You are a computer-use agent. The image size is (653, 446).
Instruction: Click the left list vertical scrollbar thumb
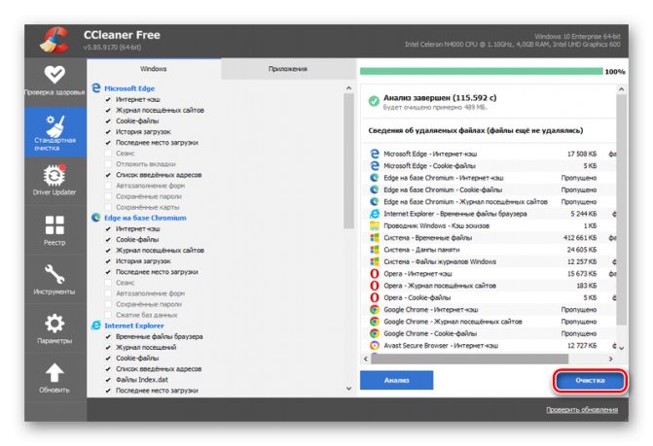click(x=349, y=161)
